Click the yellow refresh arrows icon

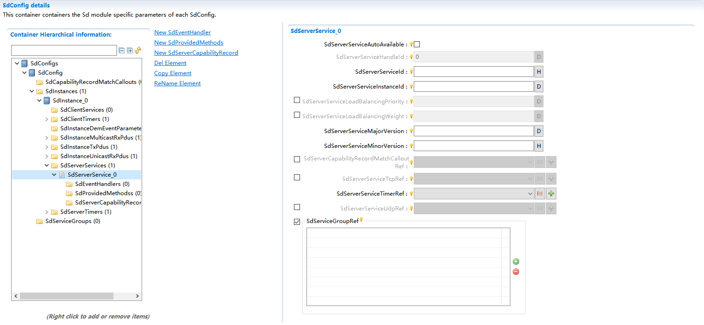tap(138, 51)
